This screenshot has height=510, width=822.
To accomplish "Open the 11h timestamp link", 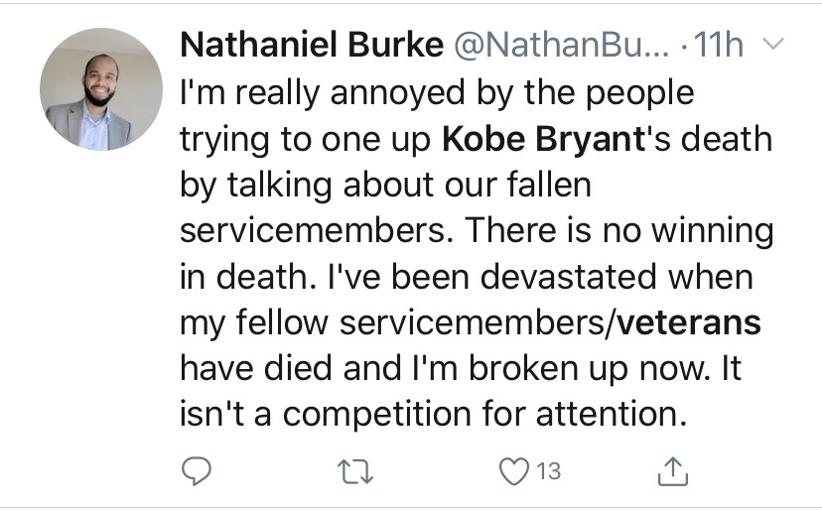I will 719,47.
